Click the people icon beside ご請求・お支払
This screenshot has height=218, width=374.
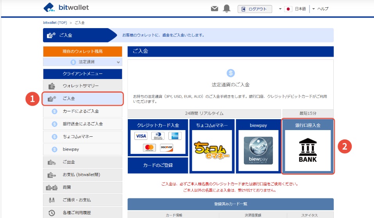(52, 200)
